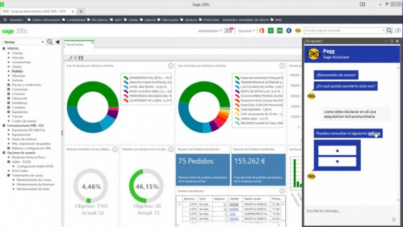
Task: Open Print Center tree item
Action: [20, 171]
